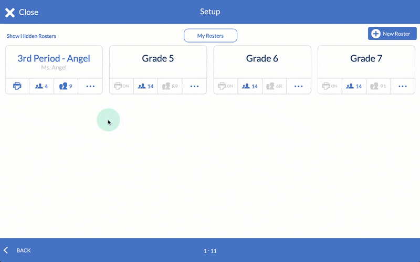Viewport: 420px width, 262px height.
Task: Open the 9 groups icon on 3rd Period - Angel
Action: (66, 86)
